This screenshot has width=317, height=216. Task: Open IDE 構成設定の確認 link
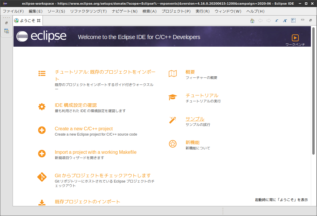coord(76,105)
